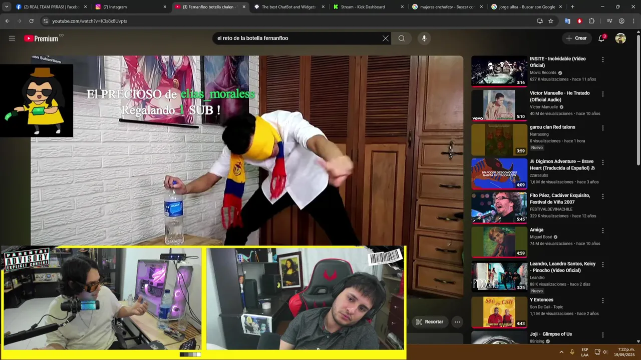Viewport: 641px width, 360px height.
Task: Open the YouTube hamburger guide menu
Action: [12, 38]
